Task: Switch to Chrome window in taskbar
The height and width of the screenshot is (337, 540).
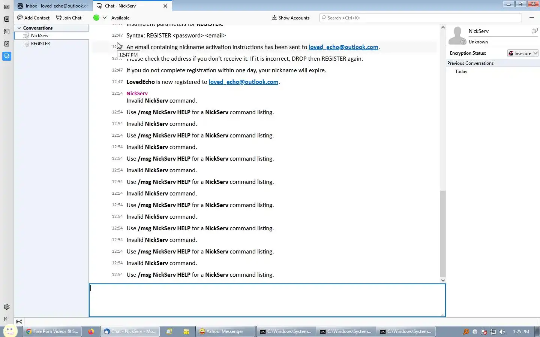Action: 52,331
